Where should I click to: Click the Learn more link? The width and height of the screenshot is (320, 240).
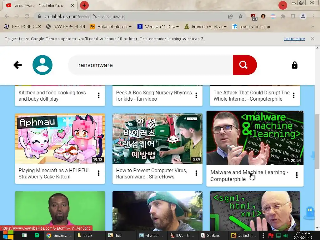click(294, 39)
